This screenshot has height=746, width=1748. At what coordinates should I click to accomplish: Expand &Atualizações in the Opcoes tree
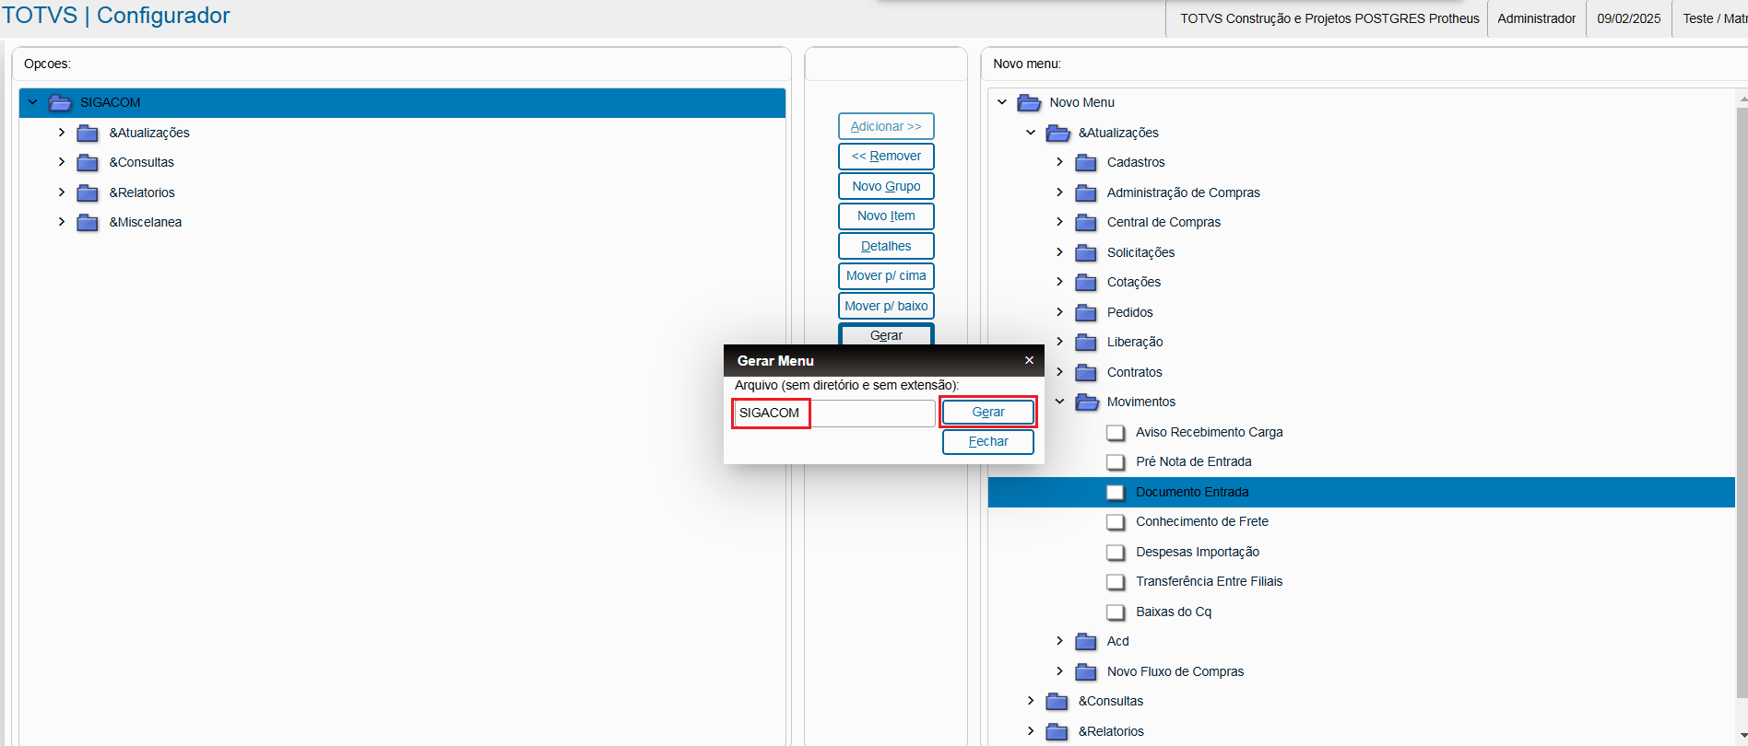click(62, 133)
